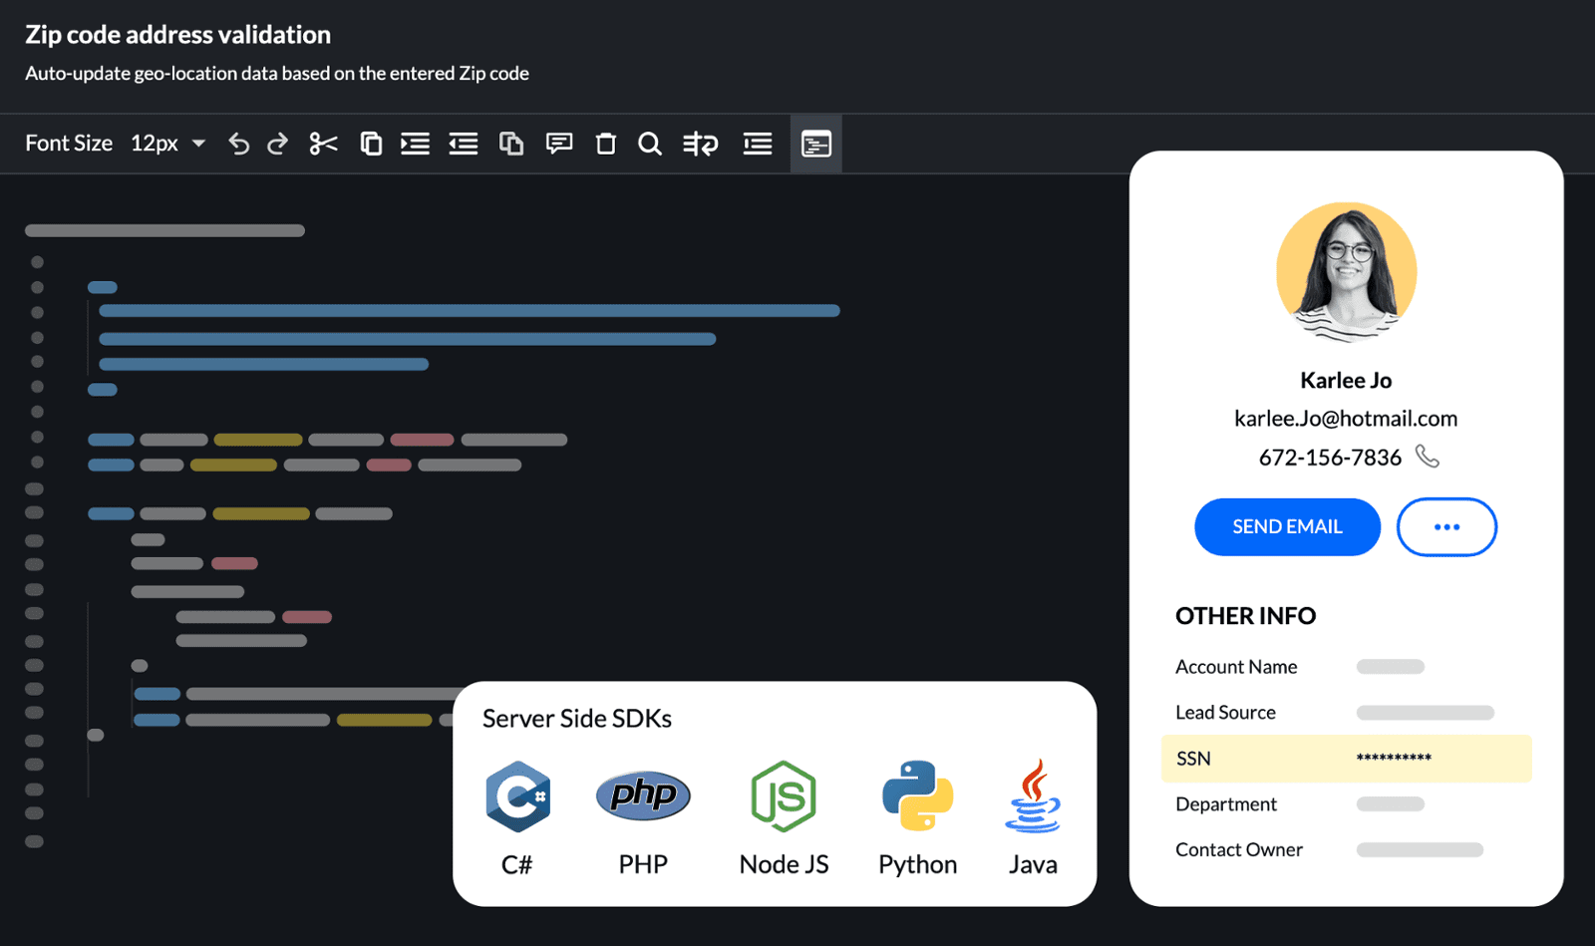This screenshot has height=946, width=1595.
Task: Pick the Node JS SDK
Action: 783,795
